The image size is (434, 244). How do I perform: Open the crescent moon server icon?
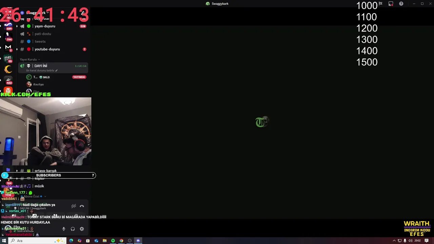pyautogui.click(x=8, y=69)
